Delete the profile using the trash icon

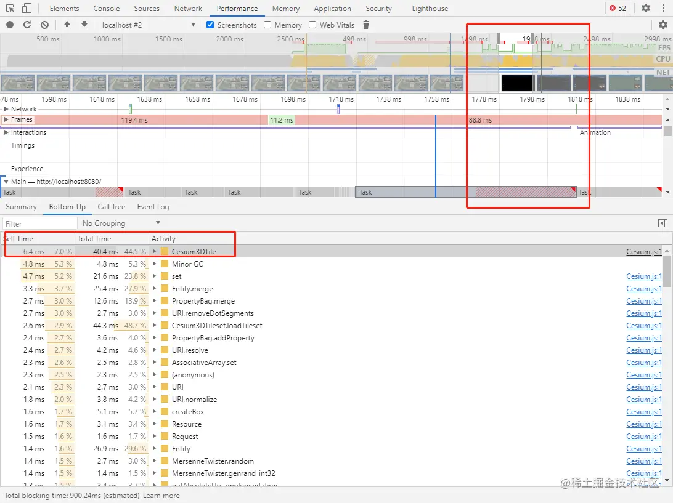pos(366,25)
